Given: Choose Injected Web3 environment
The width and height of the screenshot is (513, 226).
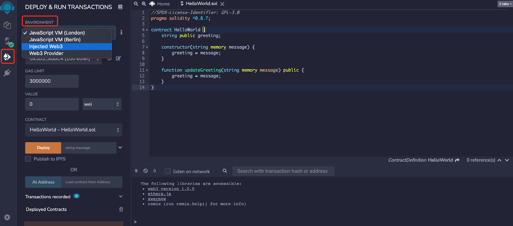Looking at the screenshot, I should pos(67,46).
